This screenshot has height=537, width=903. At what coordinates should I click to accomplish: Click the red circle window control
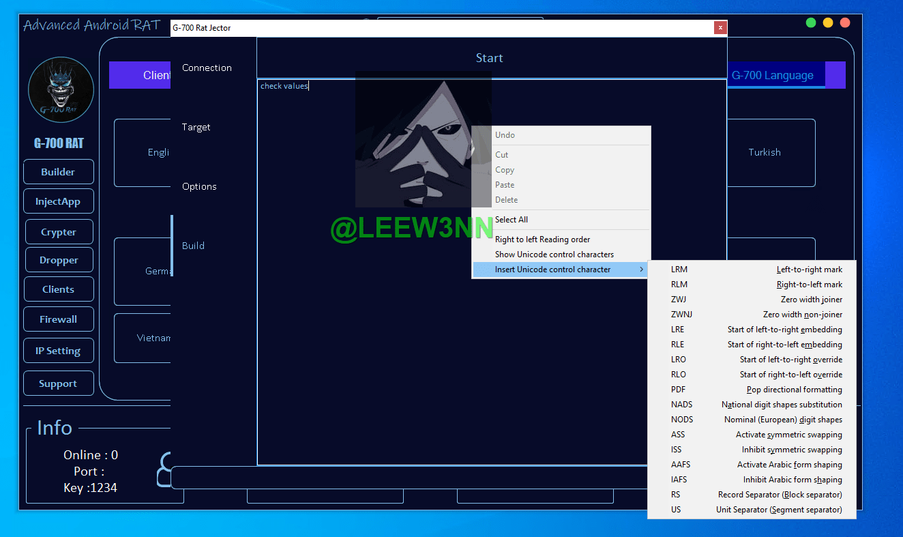(845, 23)
